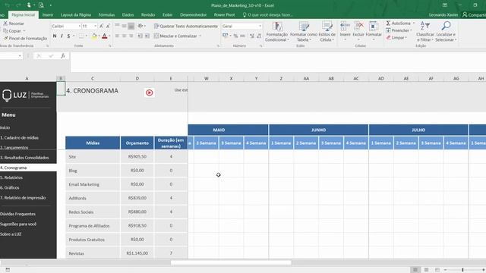Image resolution: width=486 pixels, height=273 pixels.
Task: Open the Calibri font name dropdown
Action: pyautogui.click(x=79, y=27)
